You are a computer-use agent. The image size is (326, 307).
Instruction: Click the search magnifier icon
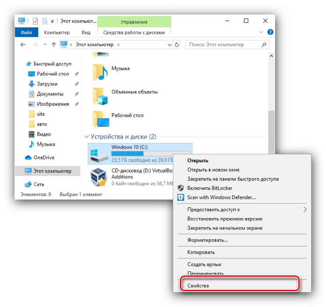264,44
